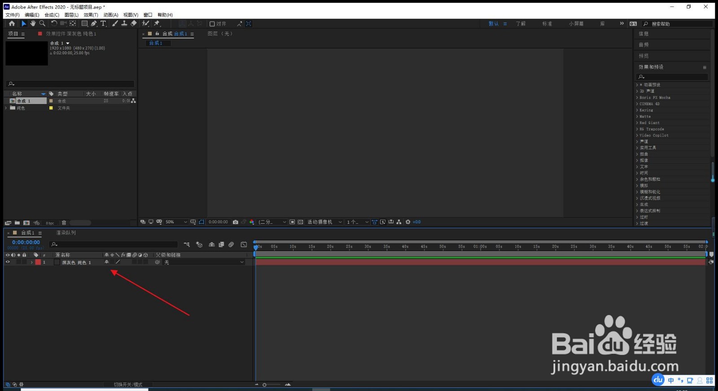
Task: Toggle transparency grid in viewer footer
Action: (301, 222)
